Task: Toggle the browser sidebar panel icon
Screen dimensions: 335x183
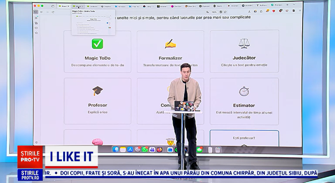Action: click(x=36, y=11)
